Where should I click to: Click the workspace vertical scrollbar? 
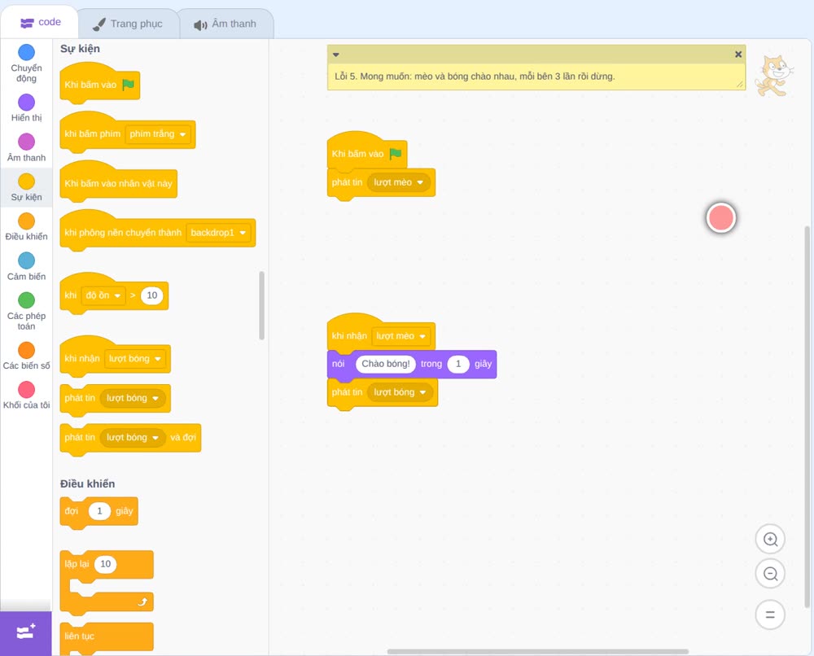pyautogui.click(x=807, y=417)
